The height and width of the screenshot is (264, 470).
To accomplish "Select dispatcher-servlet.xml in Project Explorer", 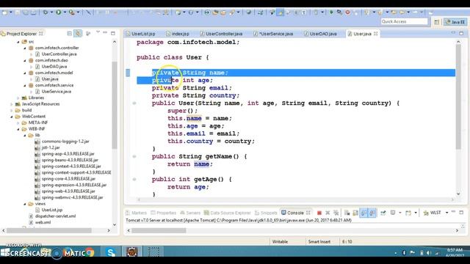I will [x=56, y=216].
